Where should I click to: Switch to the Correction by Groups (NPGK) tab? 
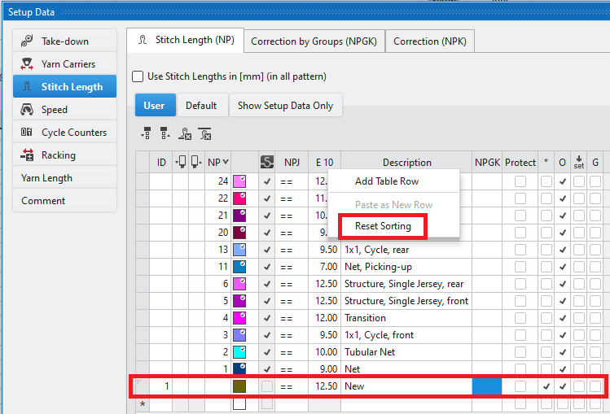[x=314, y=41]
